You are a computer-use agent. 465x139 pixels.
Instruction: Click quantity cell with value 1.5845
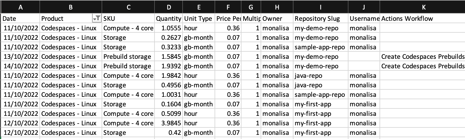(169, 57)
